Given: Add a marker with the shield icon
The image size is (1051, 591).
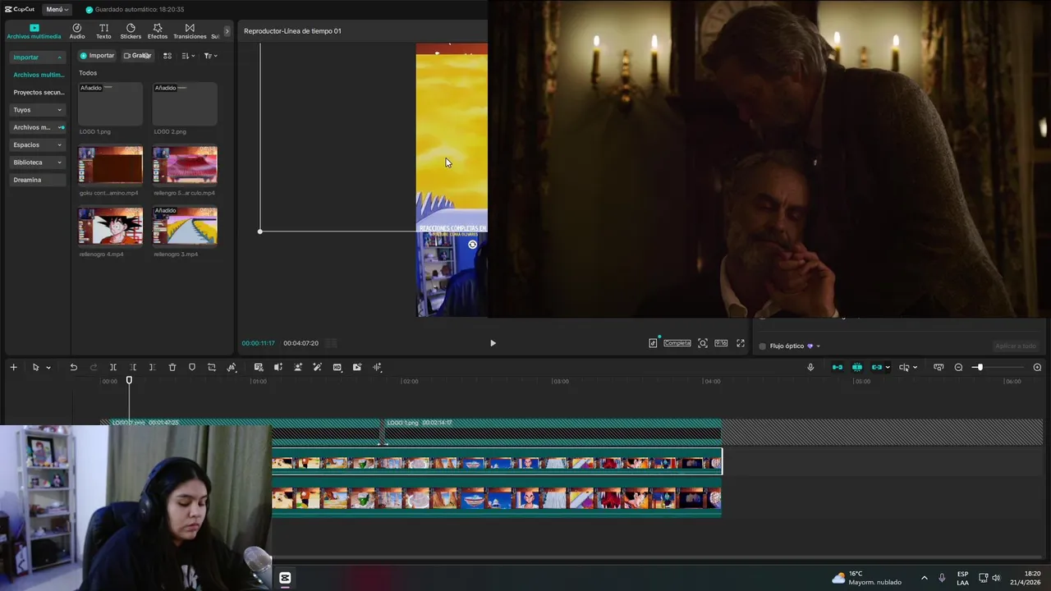Looking at the screenshot, I should point(192,367).
